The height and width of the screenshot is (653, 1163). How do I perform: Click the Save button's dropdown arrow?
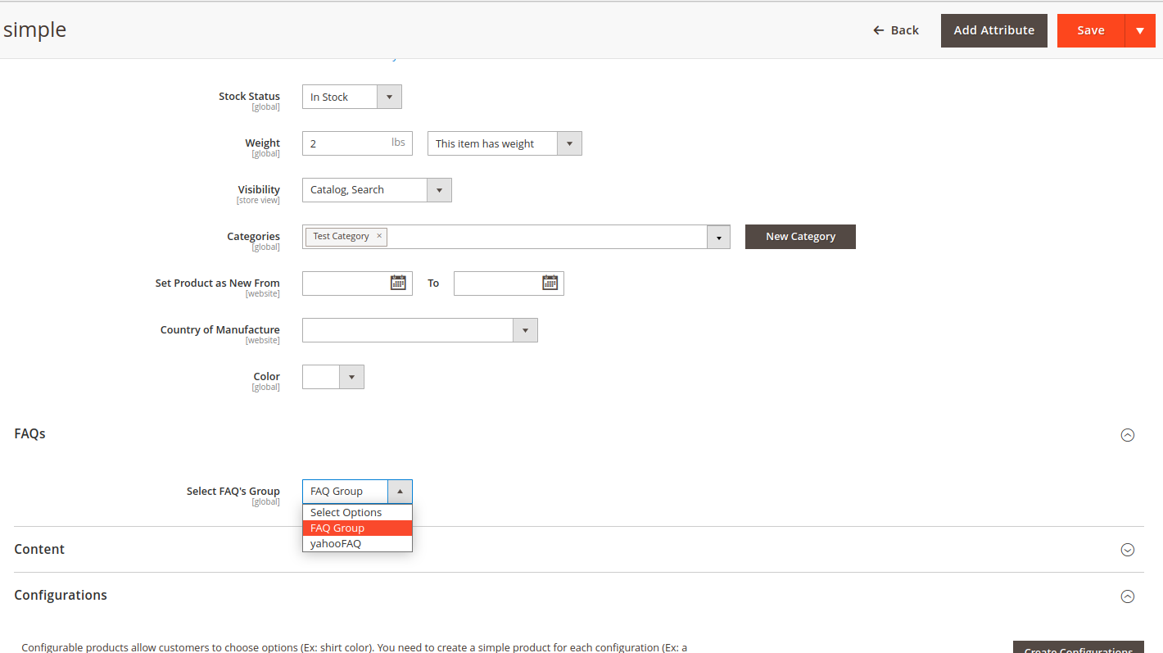coord(1140,30)
